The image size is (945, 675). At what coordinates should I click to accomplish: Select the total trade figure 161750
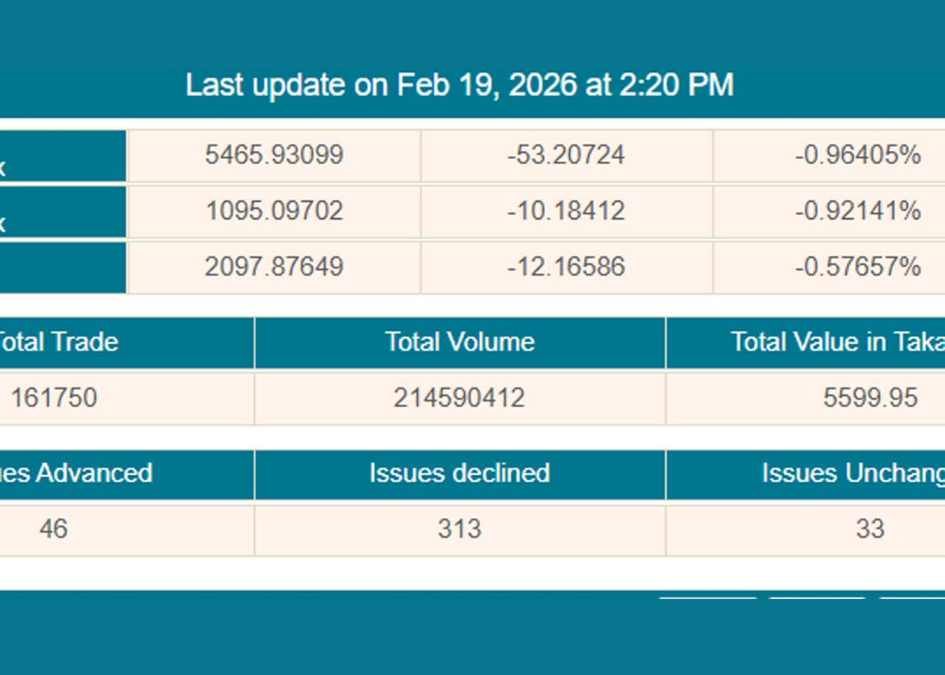click(x=54, y=398)
